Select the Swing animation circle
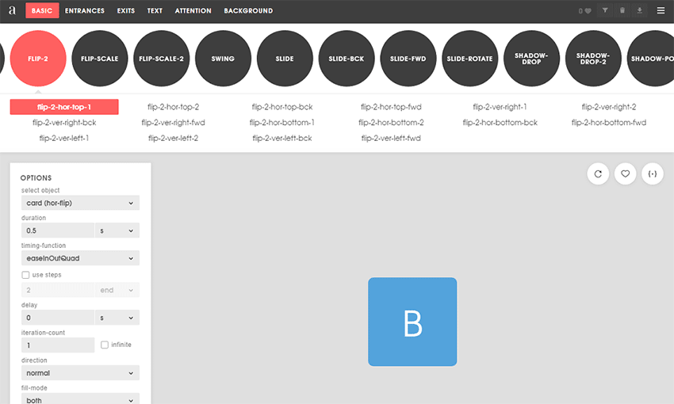The height and width of the screenshot is (404, 674). tap(223, 59)
